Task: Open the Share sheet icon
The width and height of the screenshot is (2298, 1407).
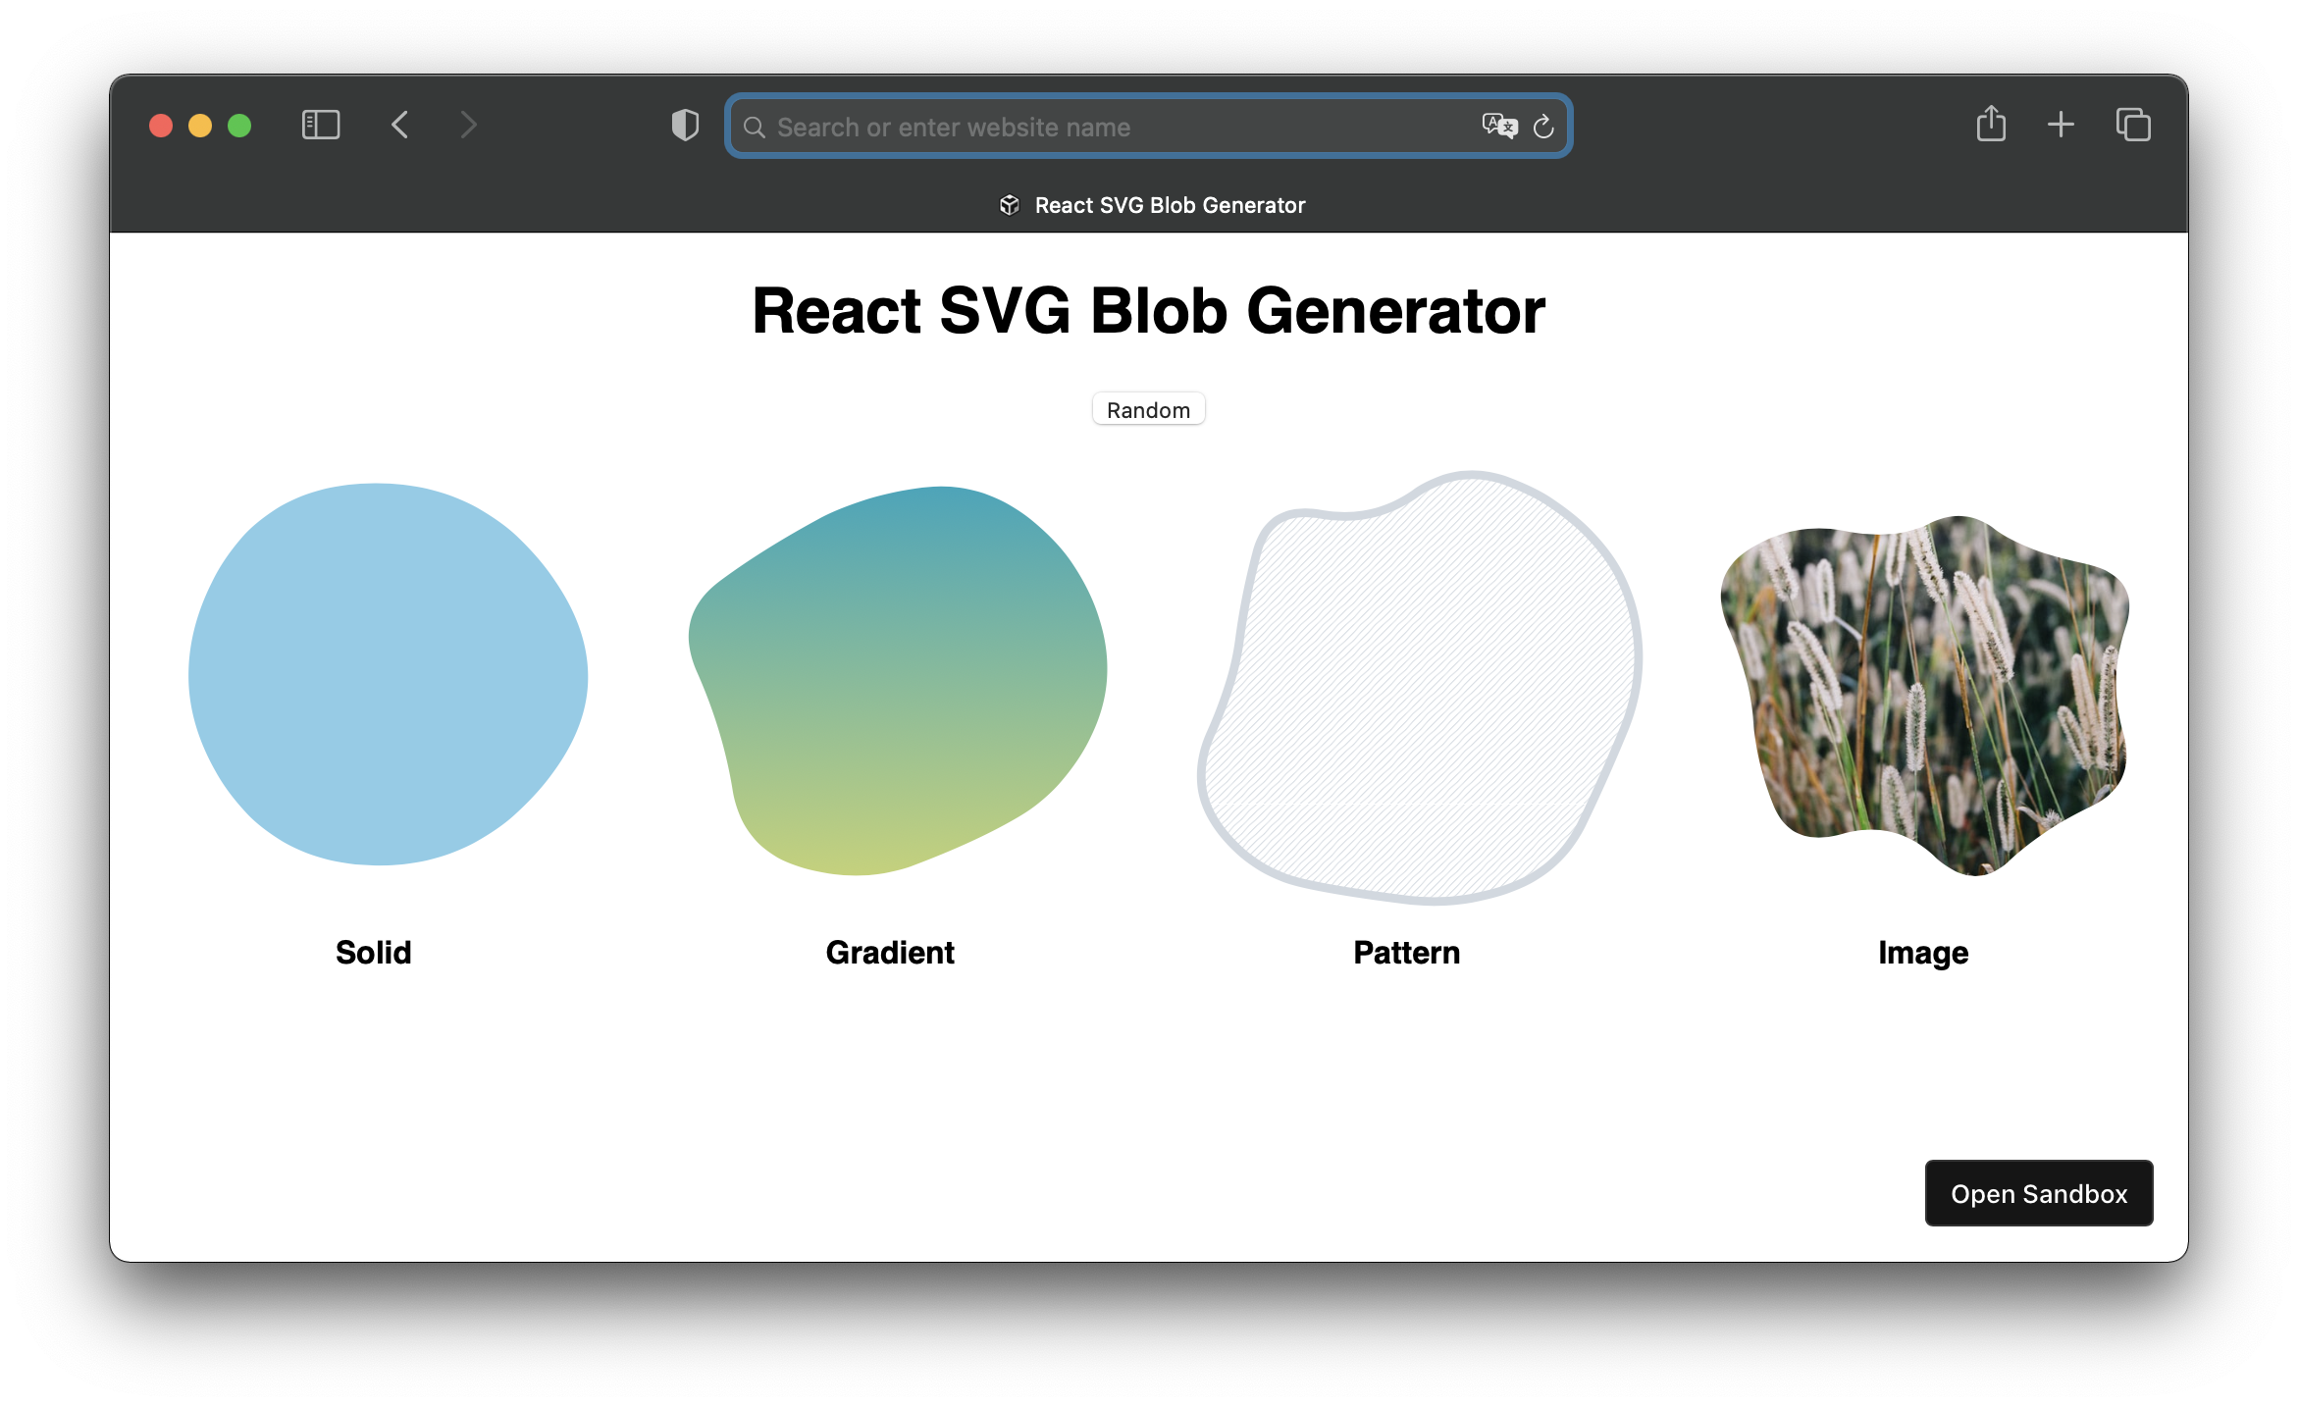Action: [1990, 125]
